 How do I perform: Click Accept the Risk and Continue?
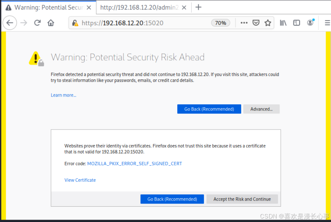pos(242,199)
